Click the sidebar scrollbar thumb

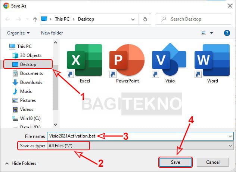click(55, 87)
